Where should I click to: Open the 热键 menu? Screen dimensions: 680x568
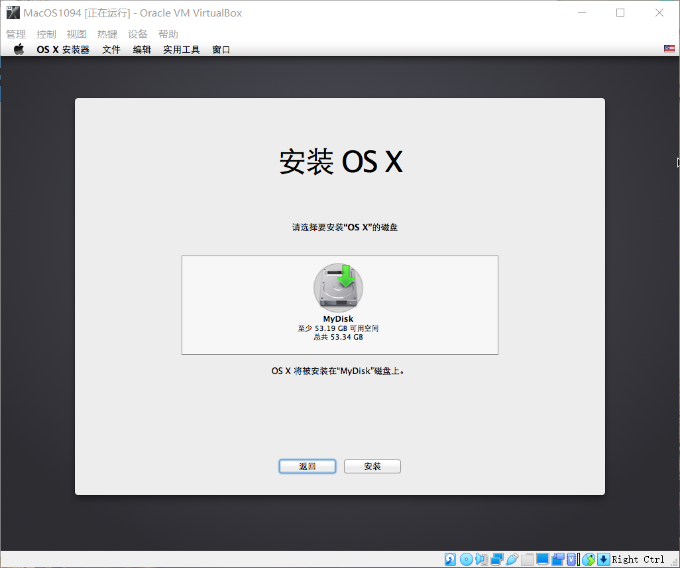107,34
